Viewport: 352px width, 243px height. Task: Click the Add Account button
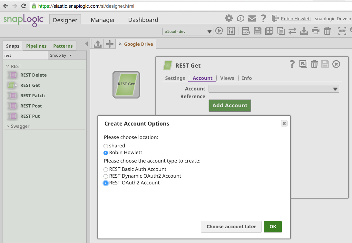pos(230,105)
